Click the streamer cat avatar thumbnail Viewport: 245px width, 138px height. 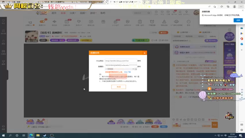[32, 36]
